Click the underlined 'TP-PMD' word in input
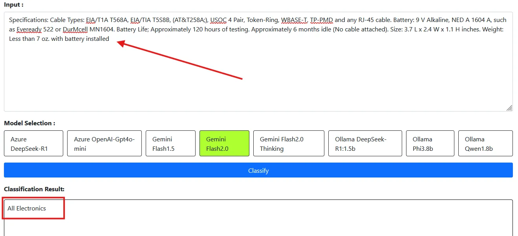 (321, 20)
